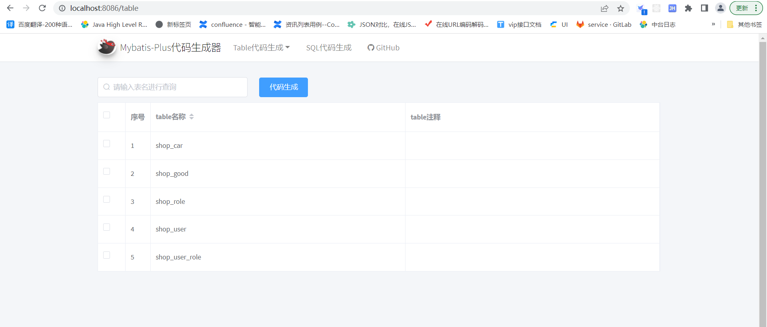Open the 新标签页 bookmark
The image size is (767, 327).
click(173, 24)
